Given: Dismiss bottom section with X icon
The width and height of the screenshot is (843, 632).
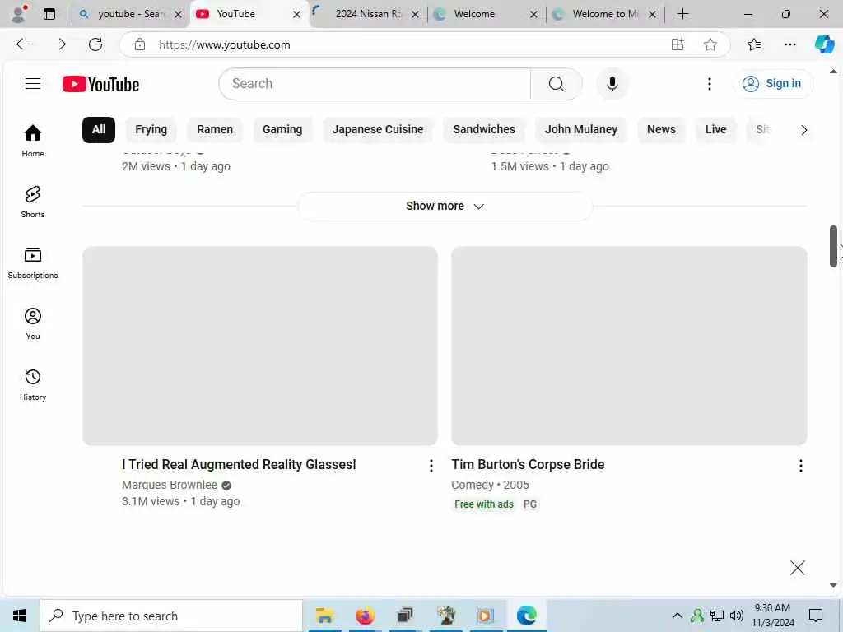Looking at the screenshot, I should (797, 568).
